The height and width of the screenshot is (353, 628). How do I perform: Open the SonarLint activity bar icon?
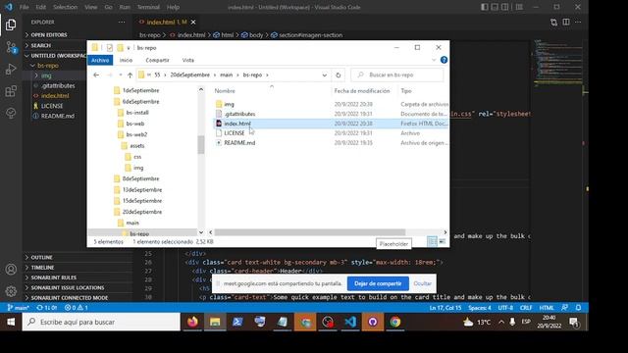(11, 113)
